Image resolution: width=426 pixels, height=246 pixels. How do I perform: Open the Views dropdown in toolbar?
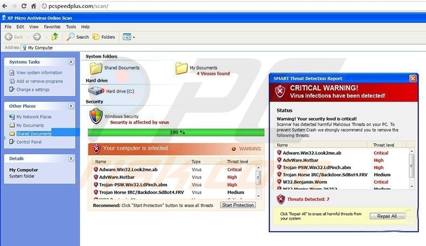click(x=128, y=37)
